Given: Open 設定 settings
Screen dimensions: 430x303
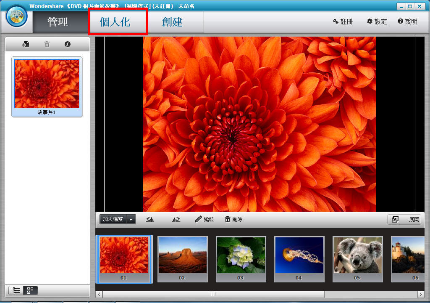Looking at the screenshot, I should point(377,21).
